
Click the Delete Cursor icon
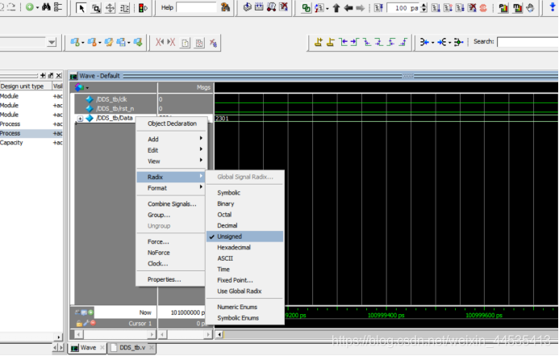(331, 42)
